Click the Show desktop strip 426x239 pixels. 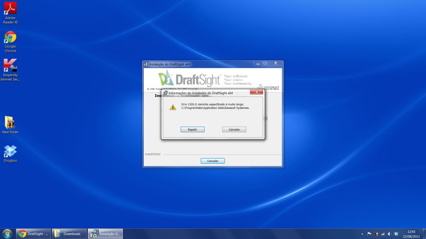[x=424, y=234]
